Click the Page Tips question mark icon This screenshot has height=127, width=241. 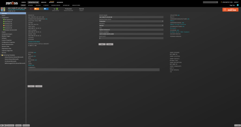238,5
